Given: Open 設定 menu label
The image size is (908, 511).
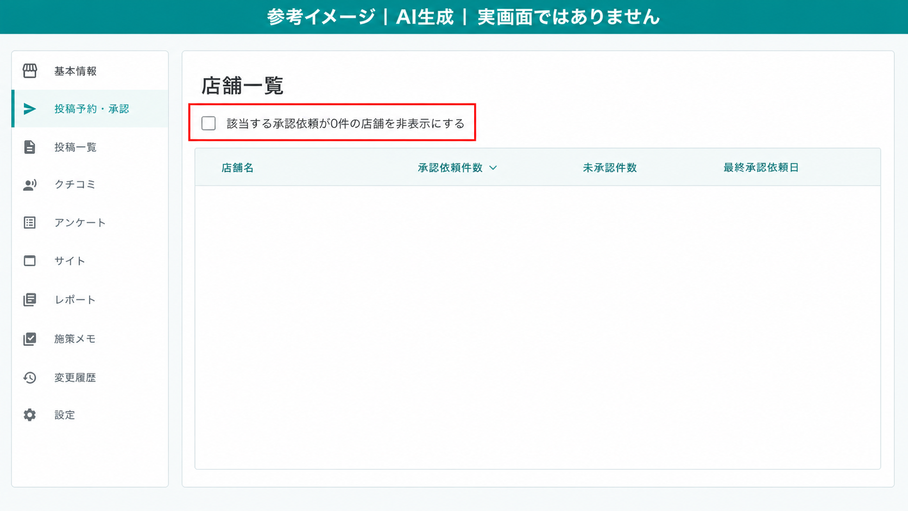Looking at the screenshot, I should (65, 415).
